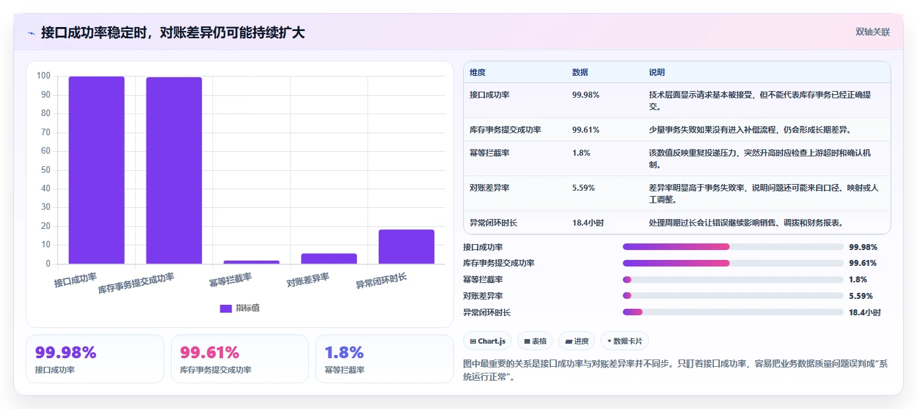
Task: Open the 1.8% 幂等拦截率 stat card
Action: click(385, 359)
